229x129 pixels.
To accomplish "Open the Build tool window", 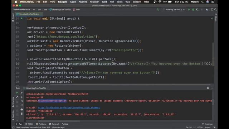I will tap(65, 124).
